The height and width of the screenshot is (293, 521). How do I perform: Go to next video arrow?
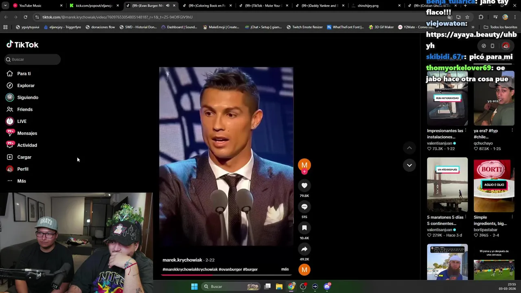point(409,165)
